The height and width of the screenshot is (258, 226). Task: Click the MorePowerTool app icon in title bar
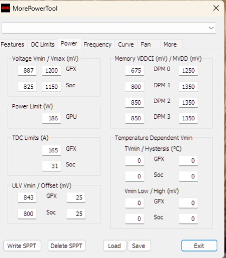click(5, 8)
